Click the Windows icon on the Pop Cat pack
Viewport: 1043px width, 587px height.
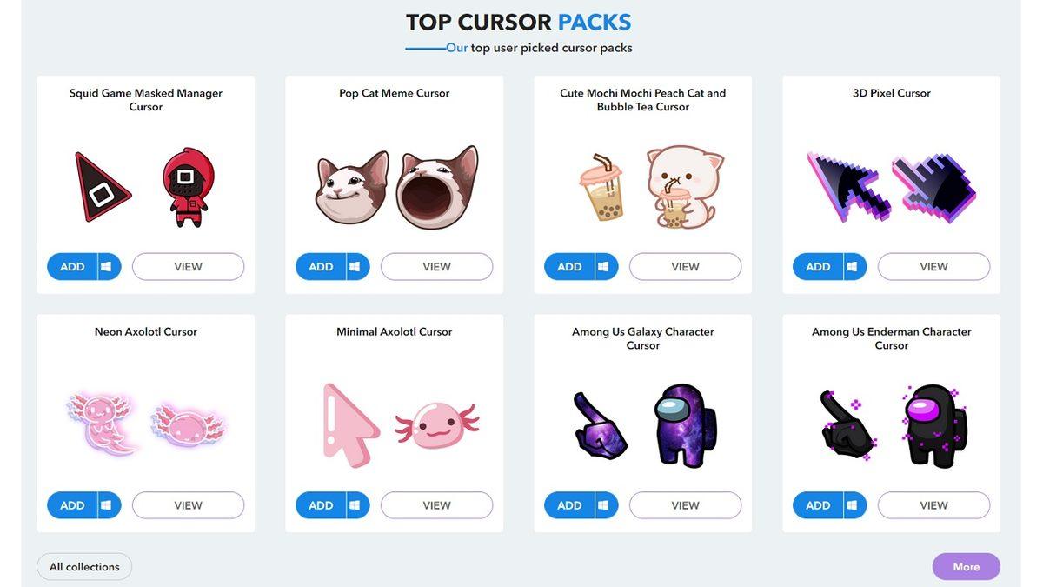tap(355, 267)
